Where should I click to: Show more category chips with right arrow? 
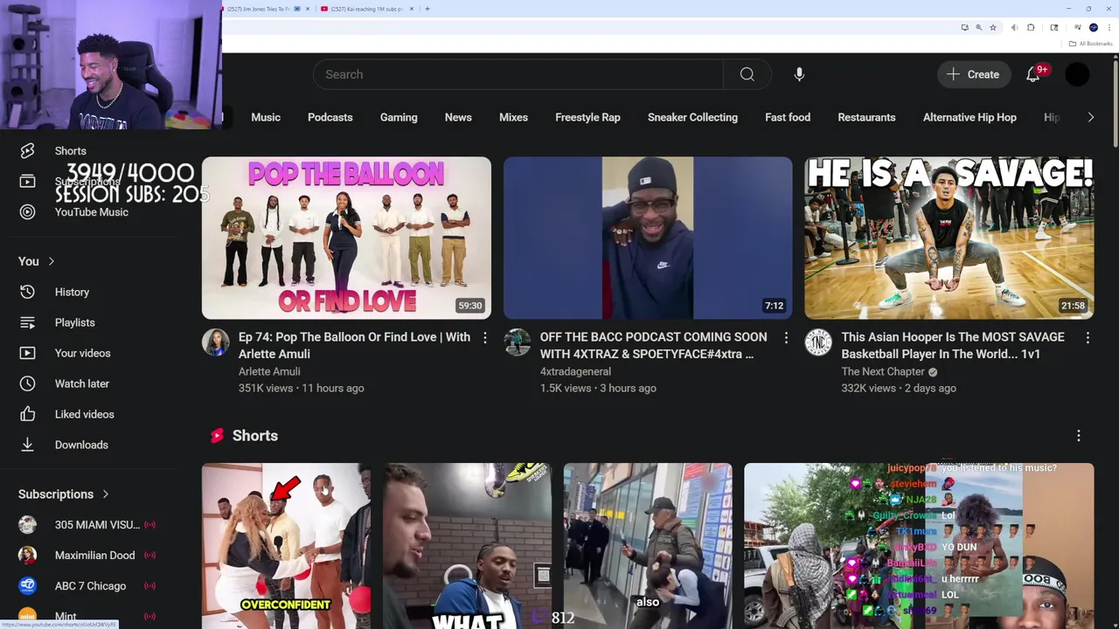click(x=1090, y=117)
